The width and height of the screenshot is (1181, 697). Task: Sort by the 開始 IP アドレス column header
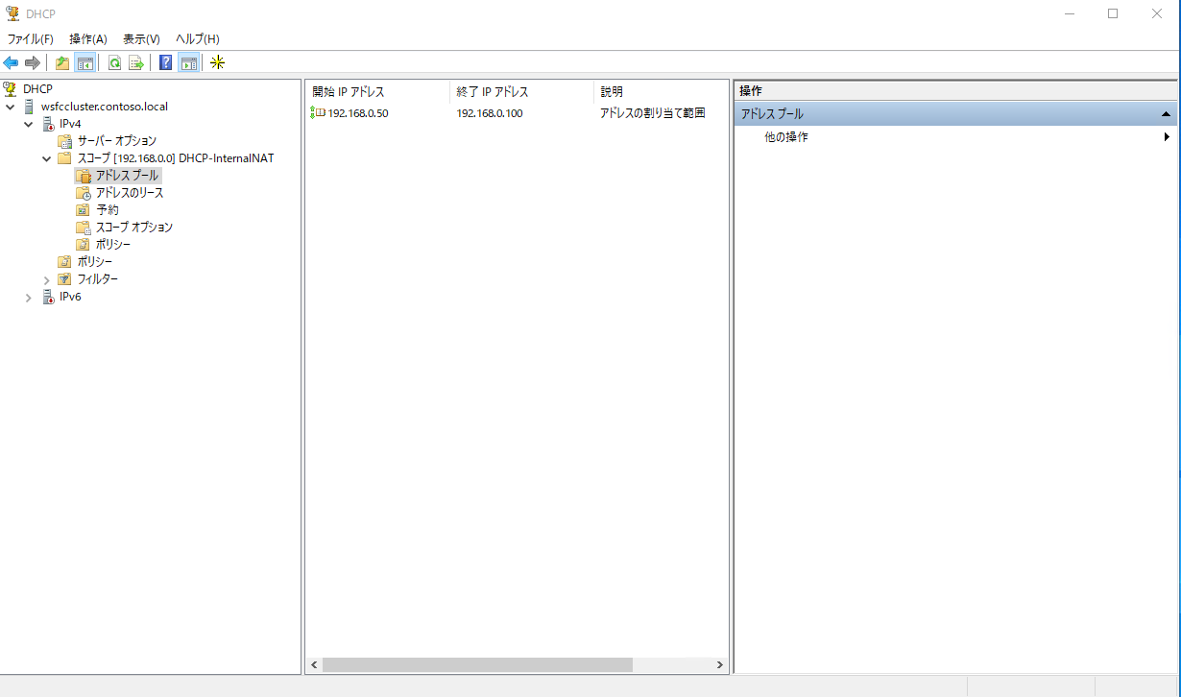click(x=377, y=92)
